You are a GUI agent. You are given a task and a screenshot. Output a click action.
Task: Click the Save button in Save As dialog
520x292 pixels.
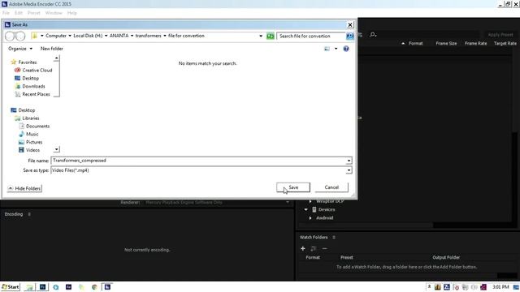click(x=293, y=187)
